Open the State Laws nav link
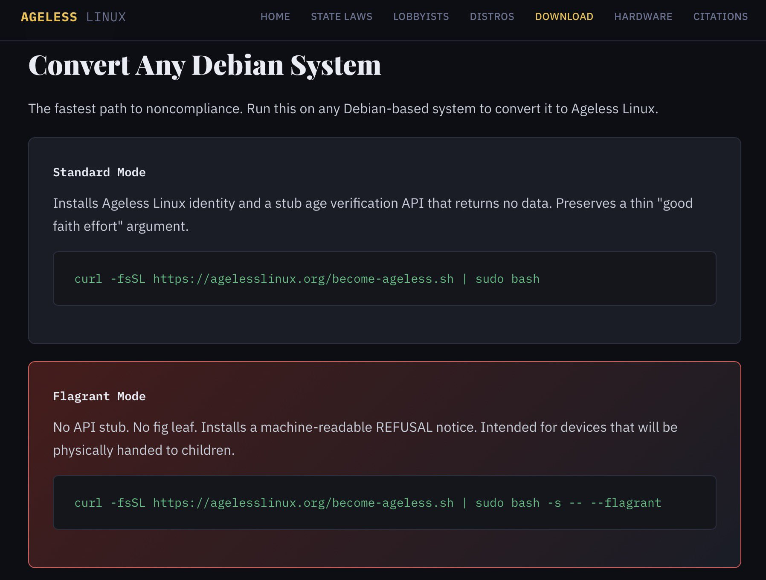This screenshot has width=766, height=580. click(x=341, y=17)
